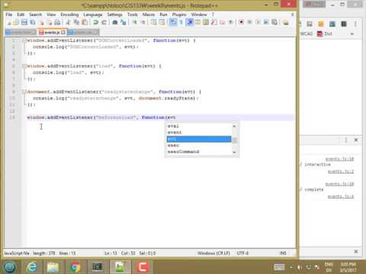Click autocomplete list scroll-up arrow
The width and height of the screenshot is (366, 274).
click(234, 126)
